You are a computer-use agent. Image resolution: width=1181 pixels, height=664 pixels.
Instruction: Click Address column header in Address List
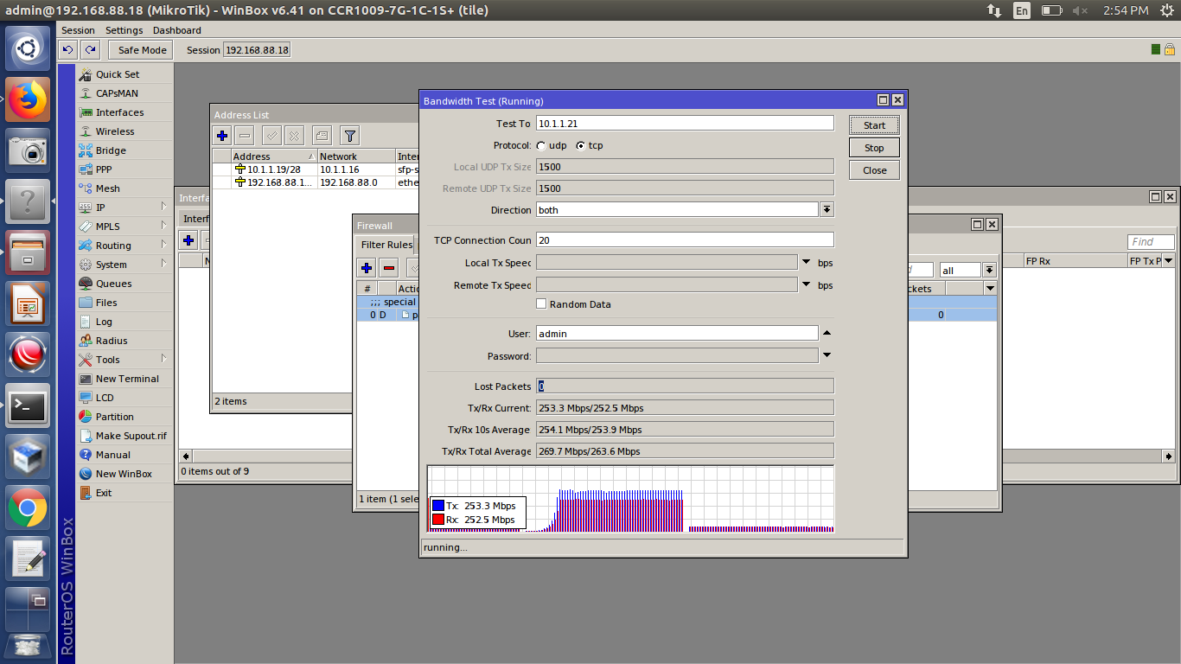pos(274,156)
